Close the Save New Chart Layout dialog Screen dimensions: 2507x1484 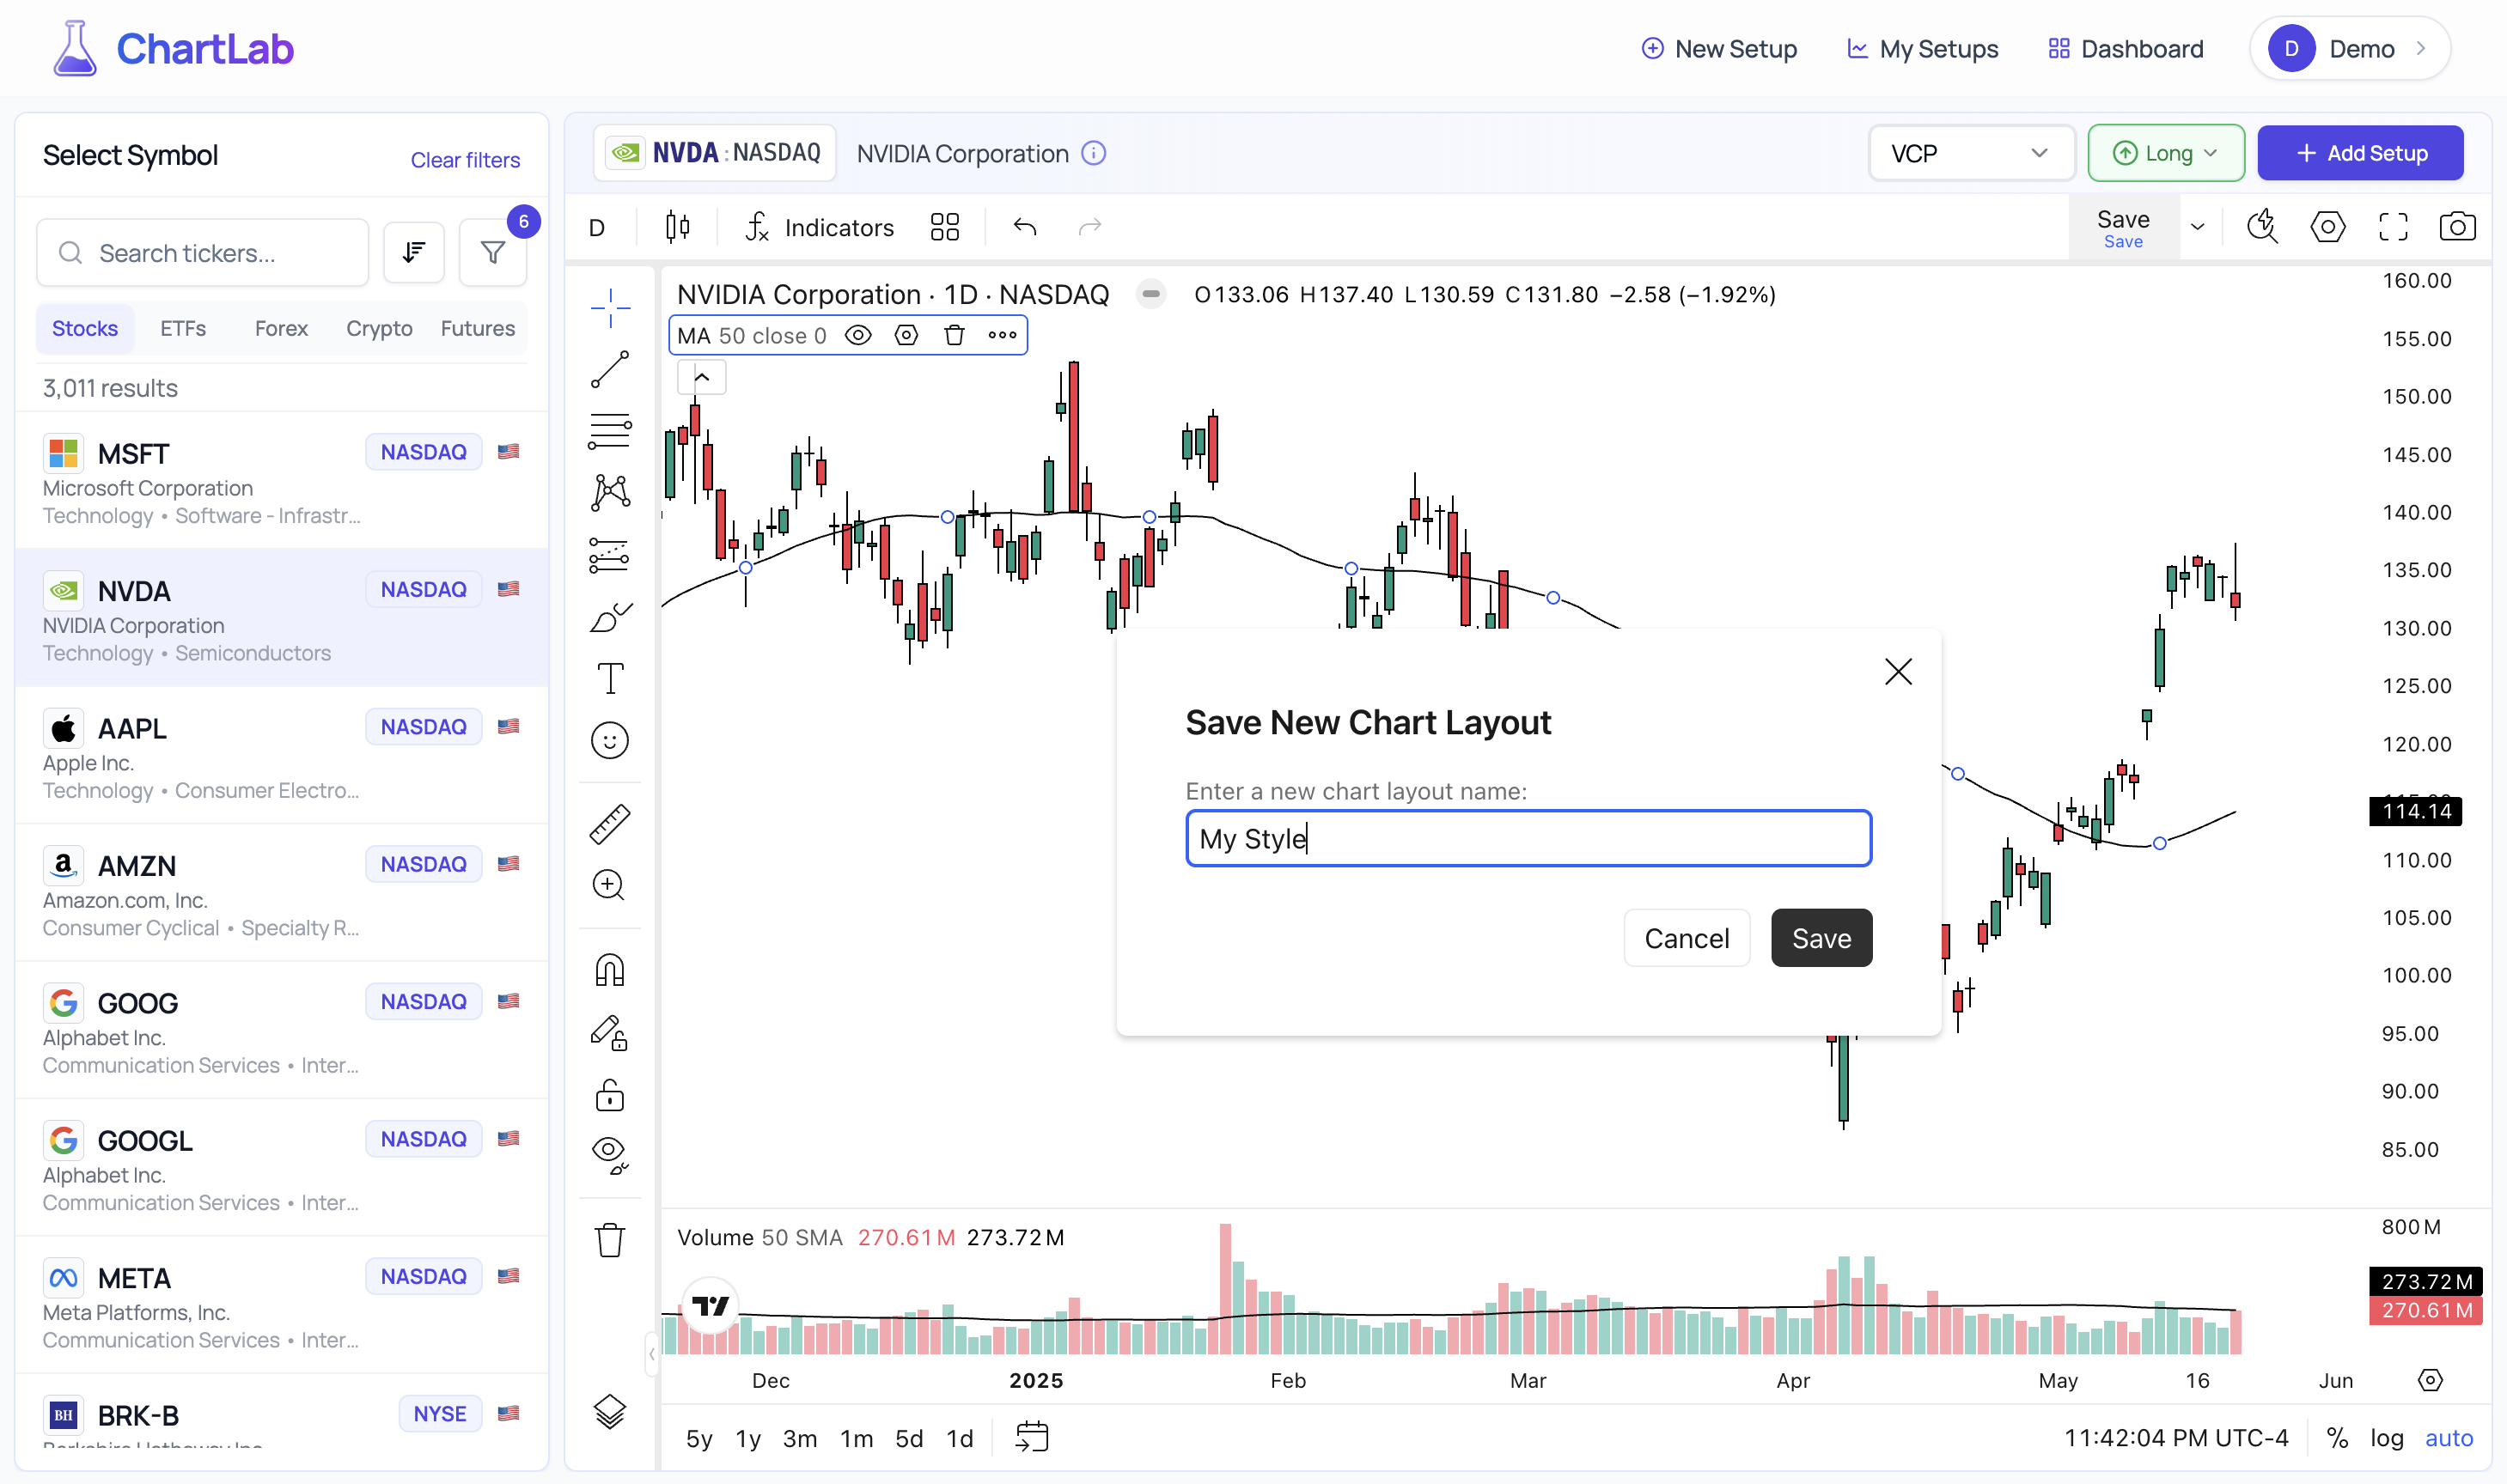click(1898, 671)
